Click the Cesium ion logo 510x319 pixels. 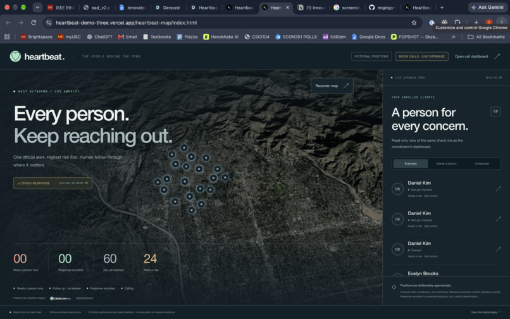coord(61,298)
